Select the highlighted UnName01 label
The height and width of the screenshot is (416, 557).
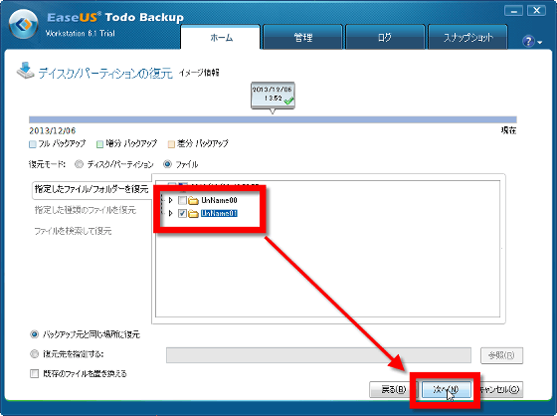219,213
